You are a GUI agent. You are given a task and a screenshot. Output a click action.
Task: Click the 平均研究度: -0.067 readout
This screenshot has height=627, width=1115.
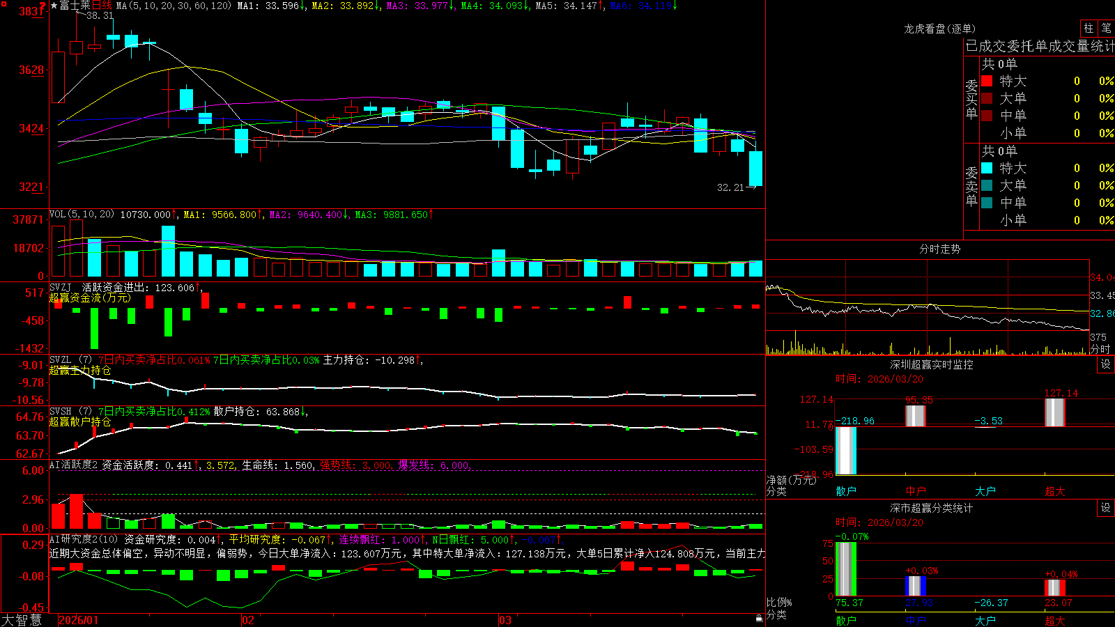[x=281, y=539]
